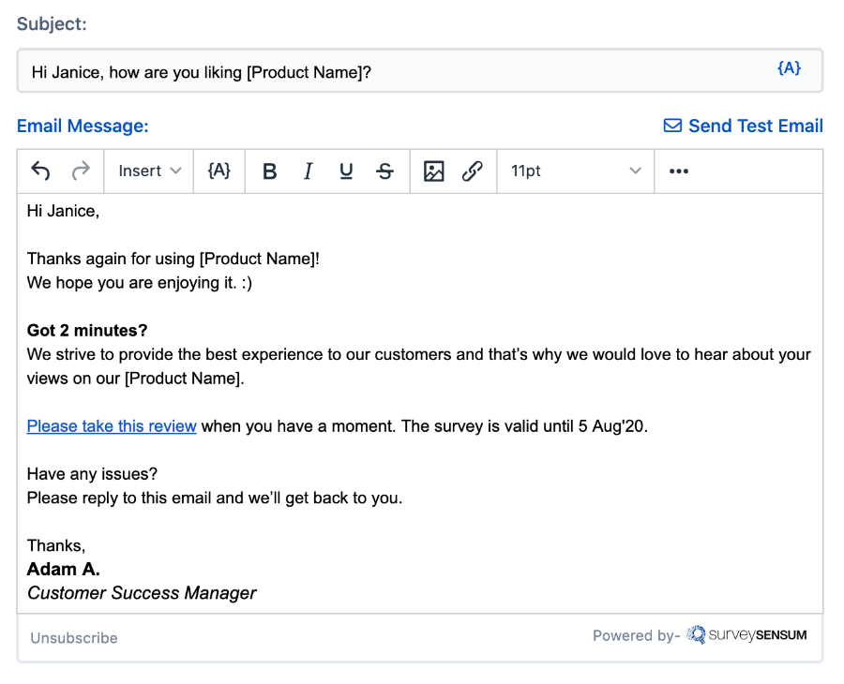Insert a placeholder via the toolbar {A} icon

pos(219,171)
